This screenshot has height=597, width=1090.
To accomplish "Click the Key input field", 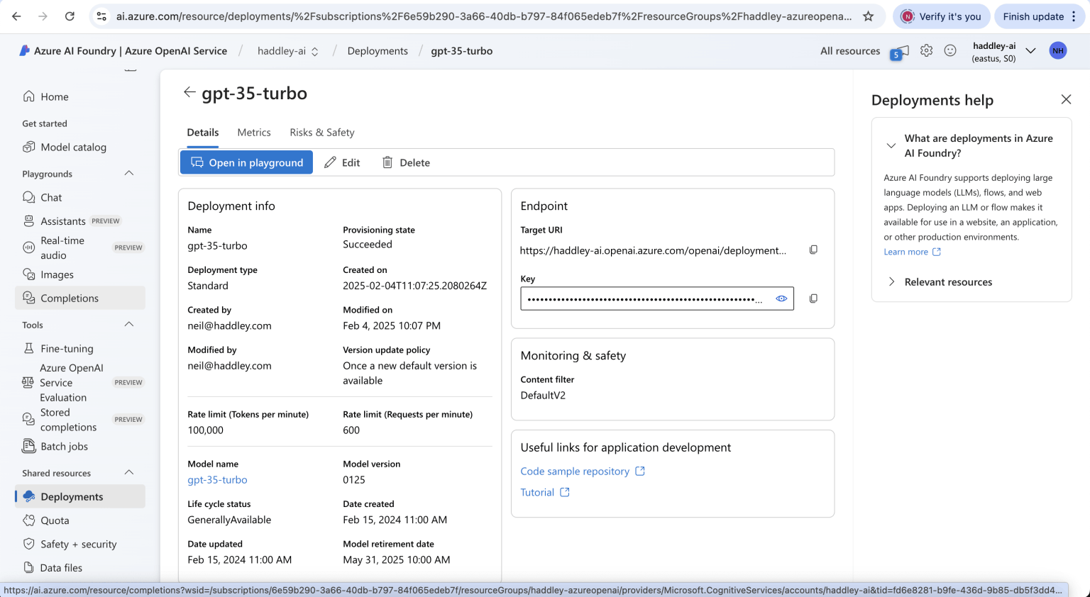I will pyautogui.click(x=644, y=298).
